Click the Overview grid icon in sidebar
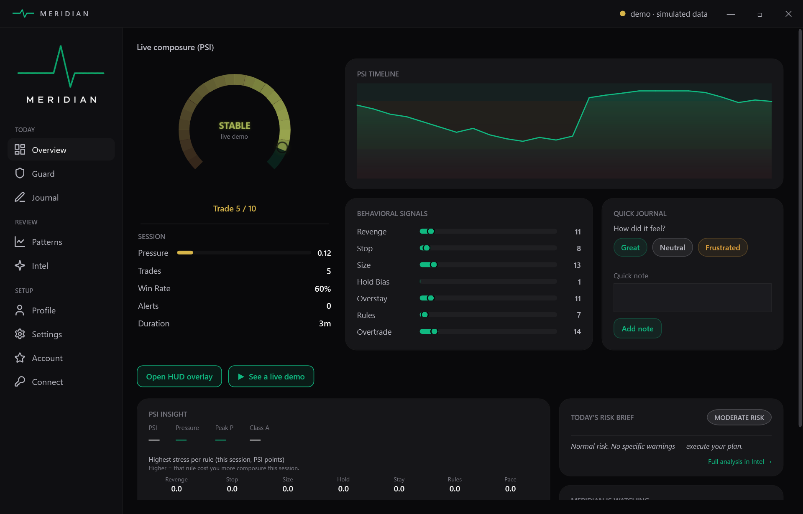The height and width of the screenshot is (514, 803). tap(20, 150)
